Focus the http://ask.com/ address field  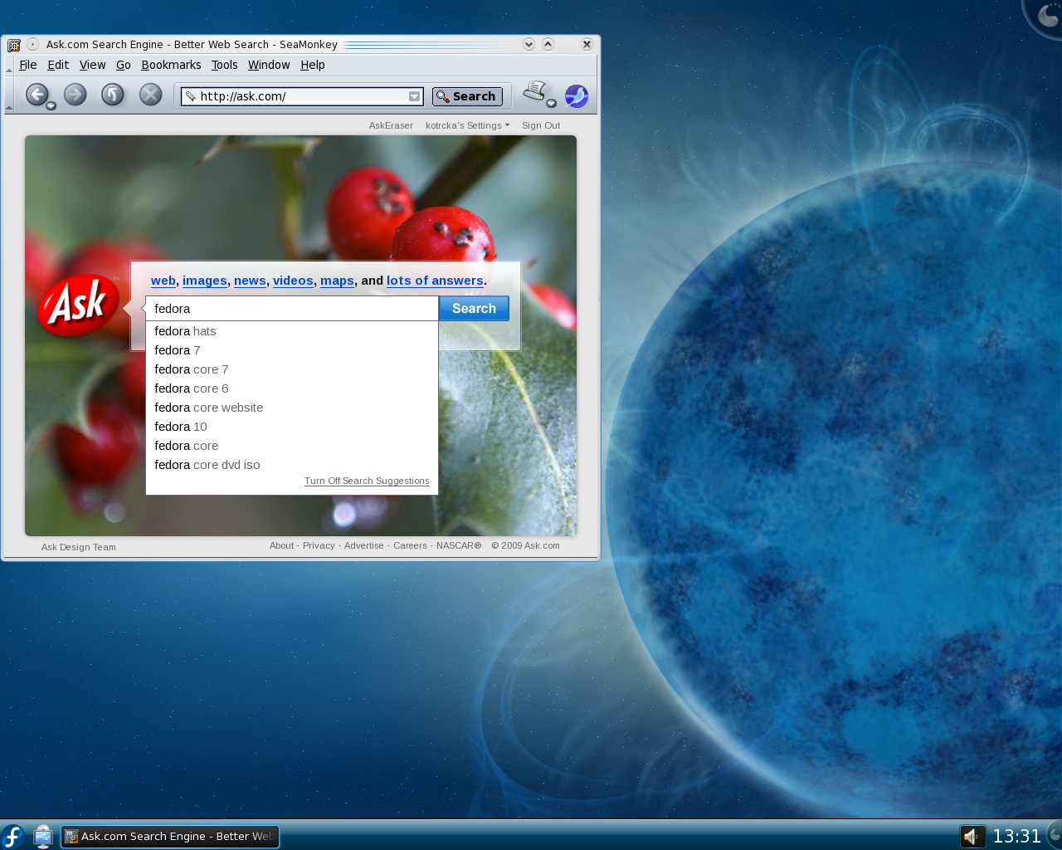(x=302, y=96)
